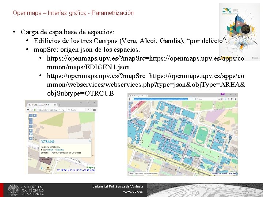Click the Universitat Politècnica de València logo

(x=26, y=190)
